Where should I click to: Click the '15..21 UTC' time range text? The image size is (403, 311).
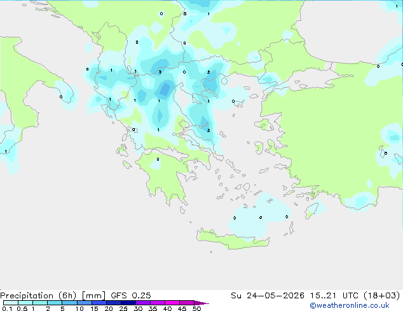pos(334,296)
